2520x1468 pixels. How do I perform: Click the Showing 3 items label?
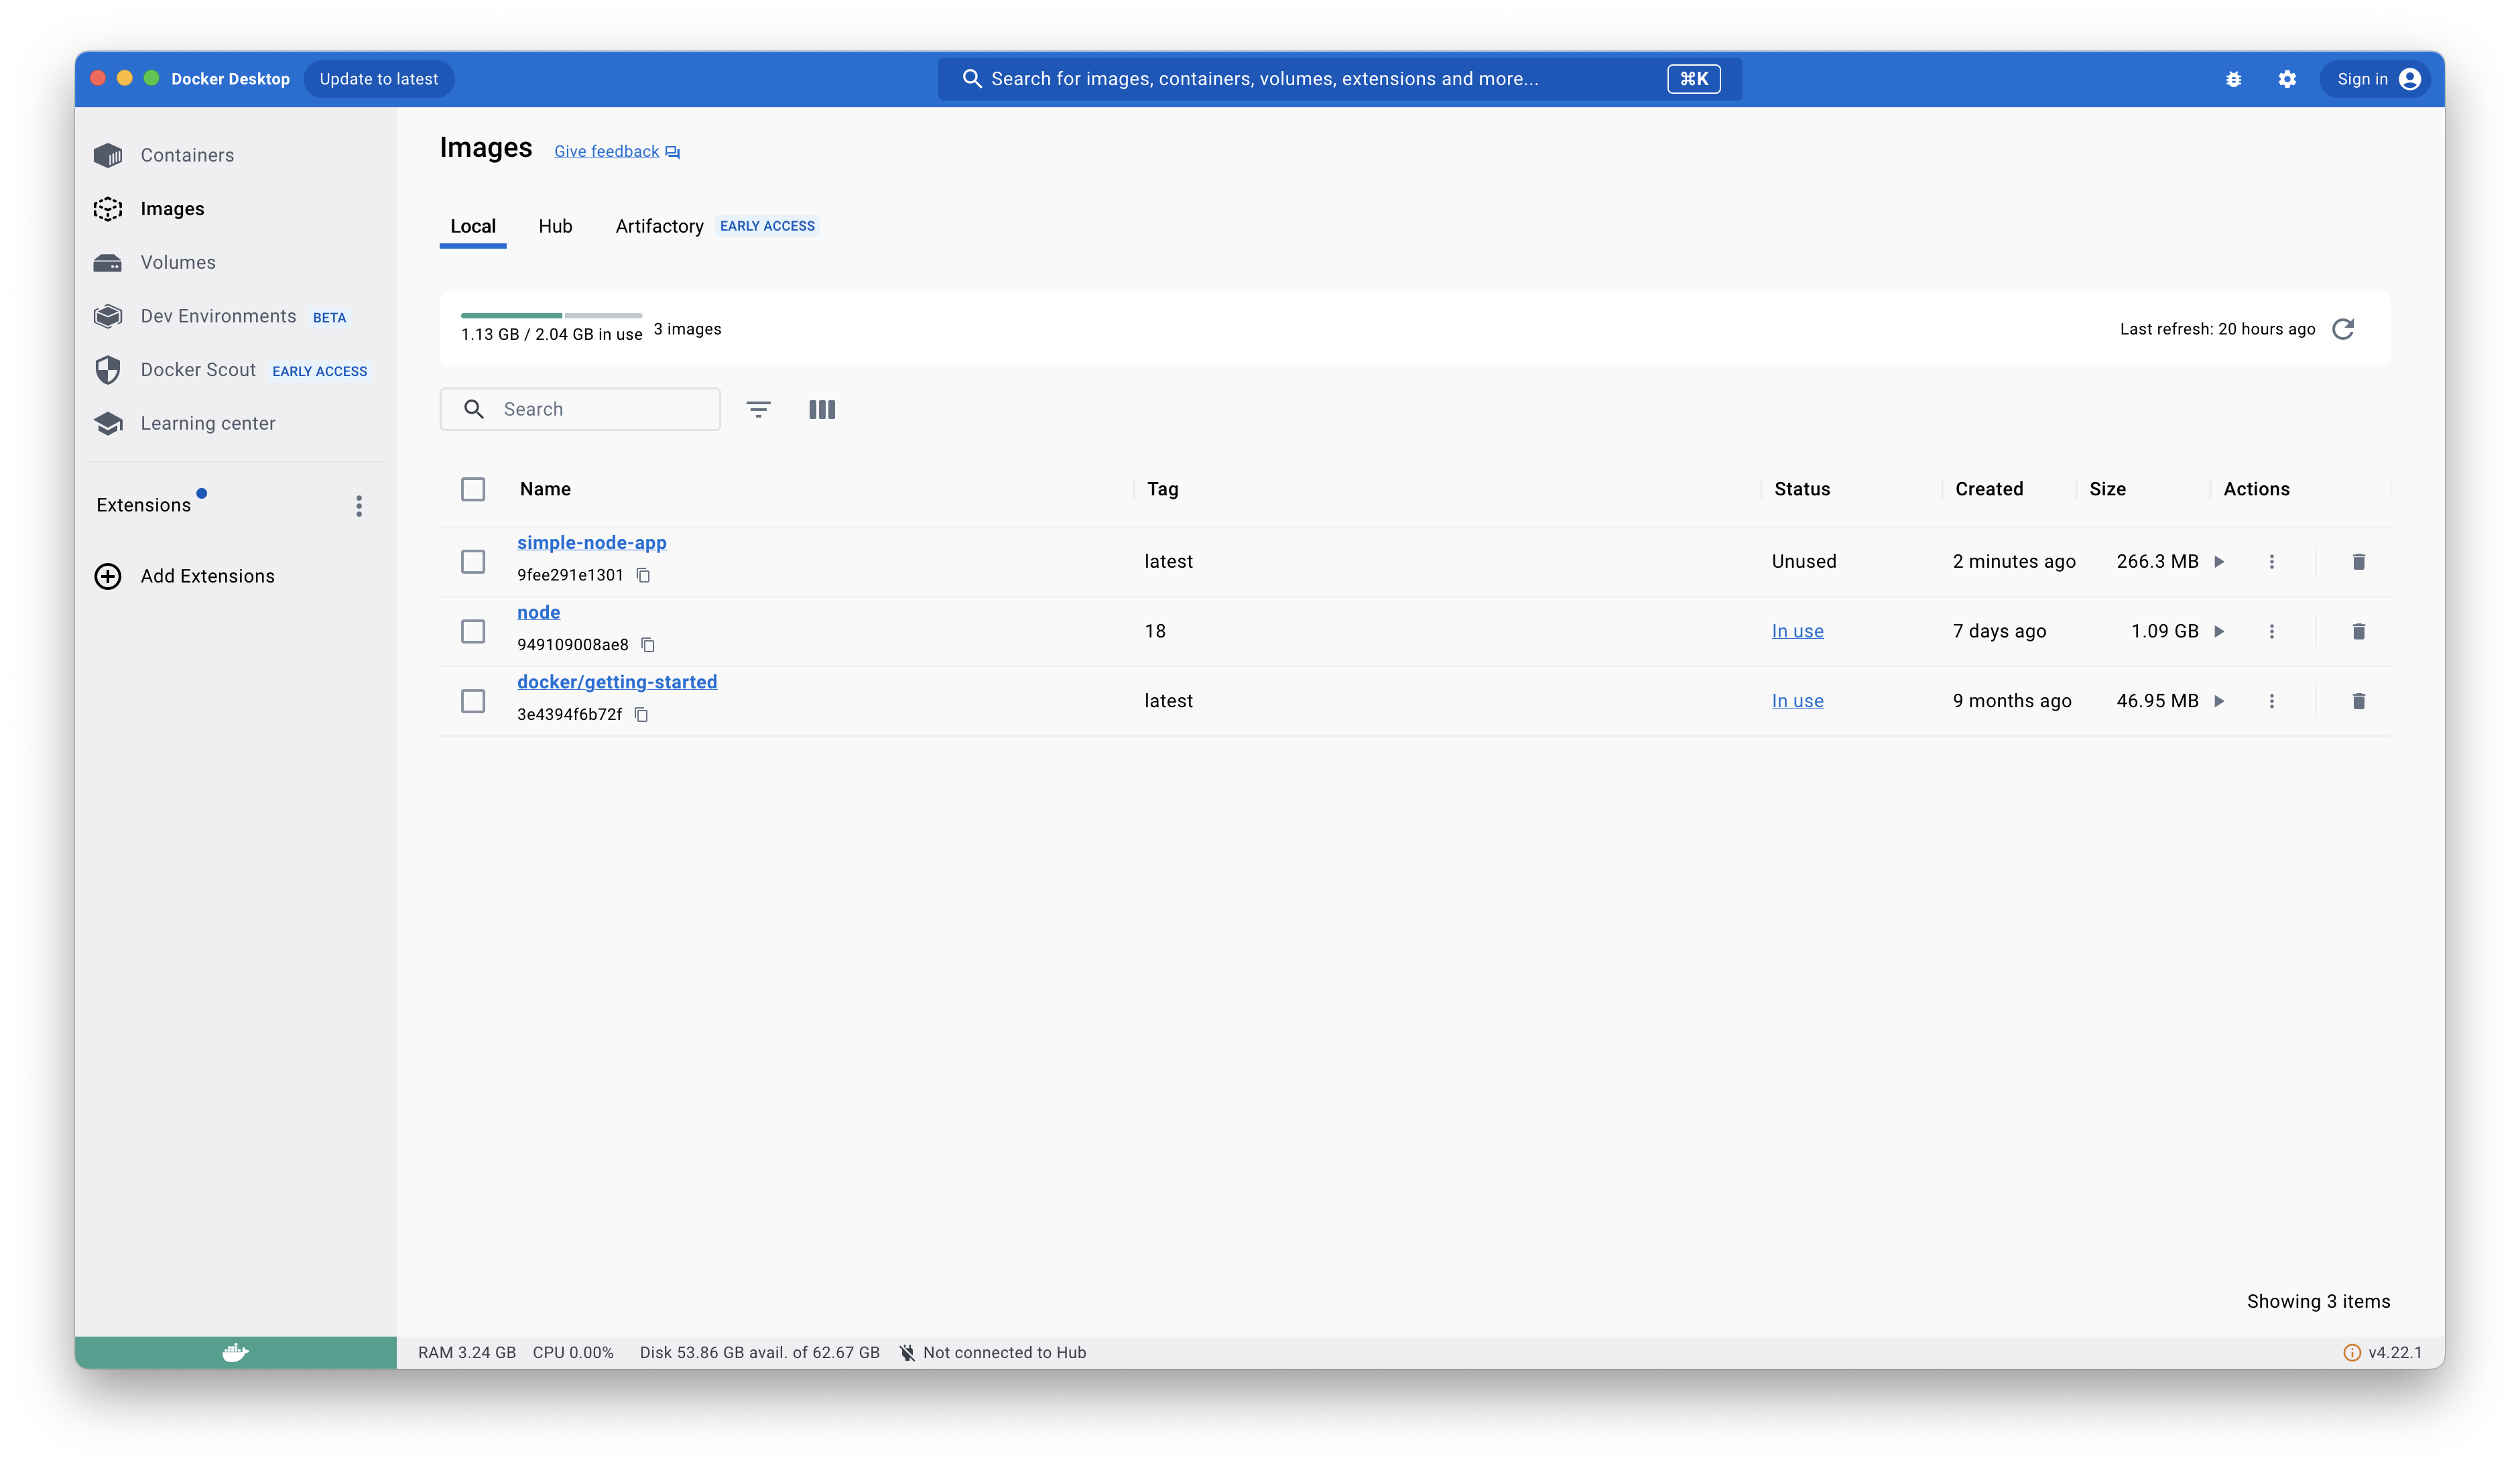(2318, 1301)
